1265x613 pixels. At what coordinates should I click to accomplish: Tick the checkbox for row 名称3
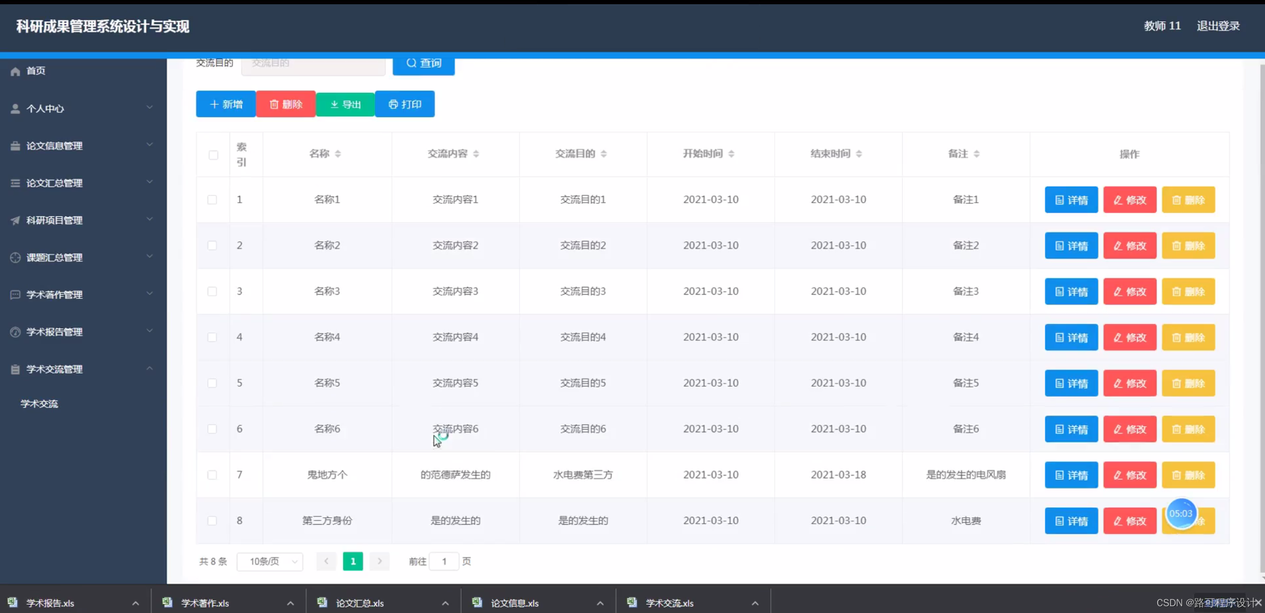pyautogui.click(x=212, y=291)
